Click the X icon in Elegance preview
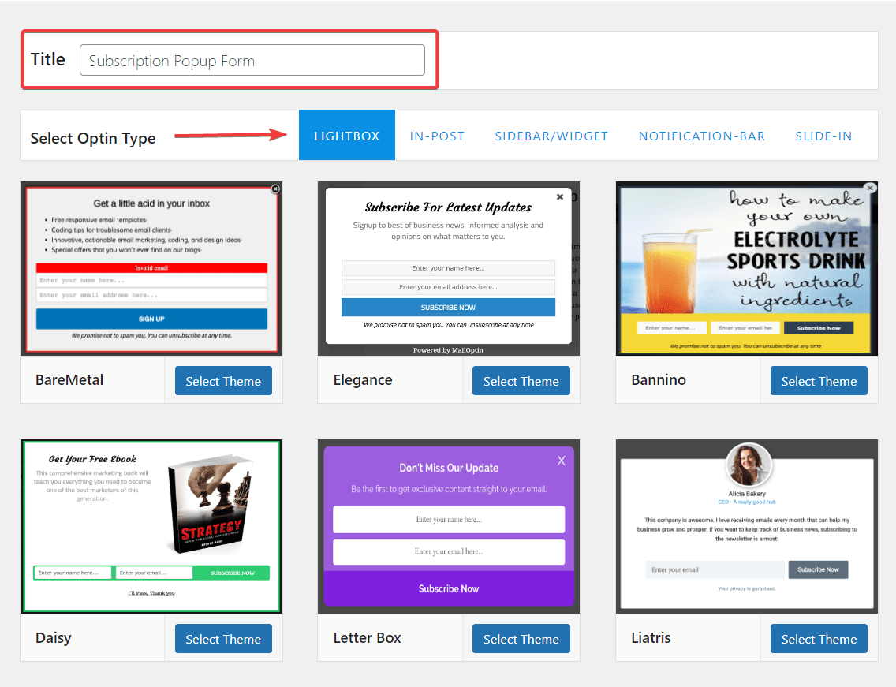The height and width of the screenshot is (687, 896). [560, 197]
